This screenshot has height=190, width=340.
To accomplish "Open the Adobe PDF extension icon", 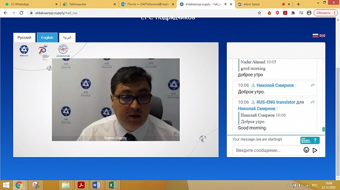I will click(285, 13).
